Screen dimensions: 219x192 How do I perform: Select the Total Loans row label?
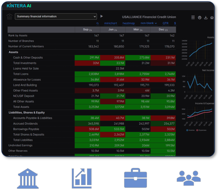21,74
